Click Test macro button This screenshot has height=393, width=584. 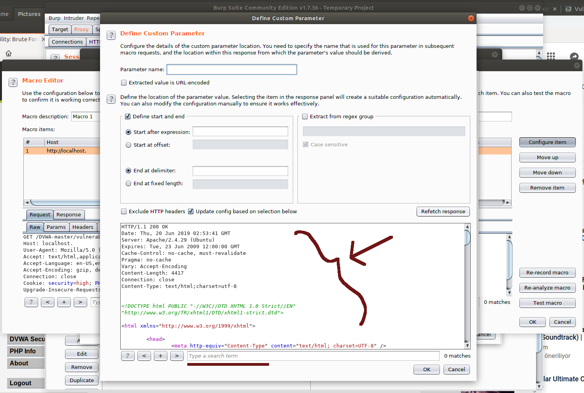coord(547,303)
